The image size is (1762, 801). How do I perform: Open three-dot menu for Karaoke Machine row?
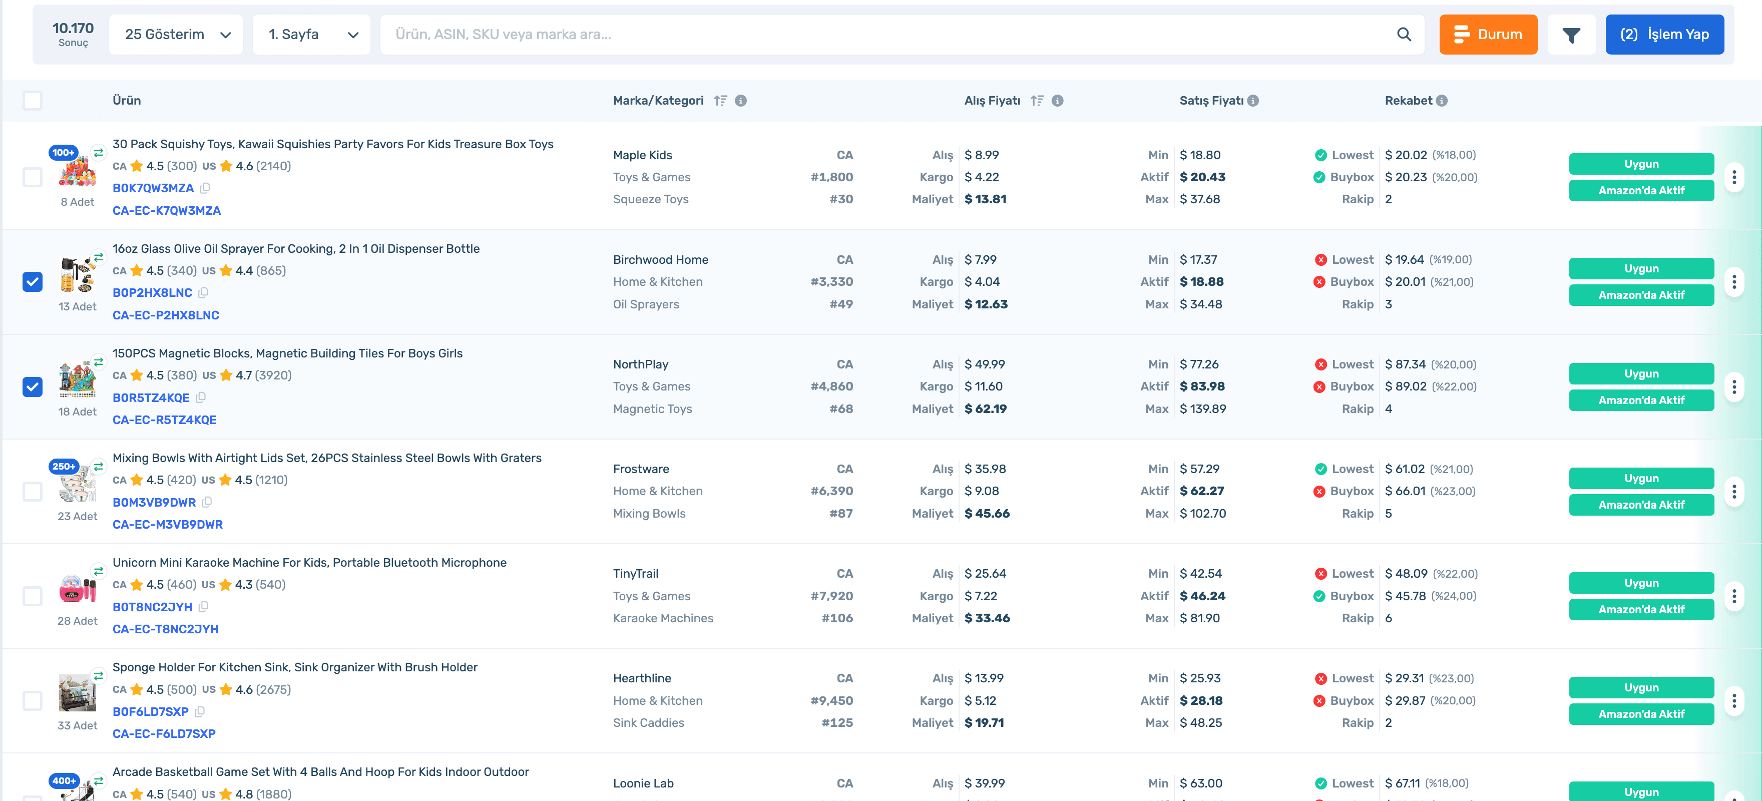[1734, 596]
